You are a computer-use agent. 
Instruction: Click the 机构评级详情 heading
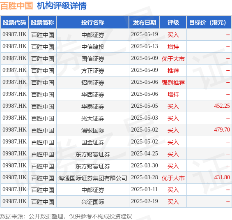pos(62,6)
